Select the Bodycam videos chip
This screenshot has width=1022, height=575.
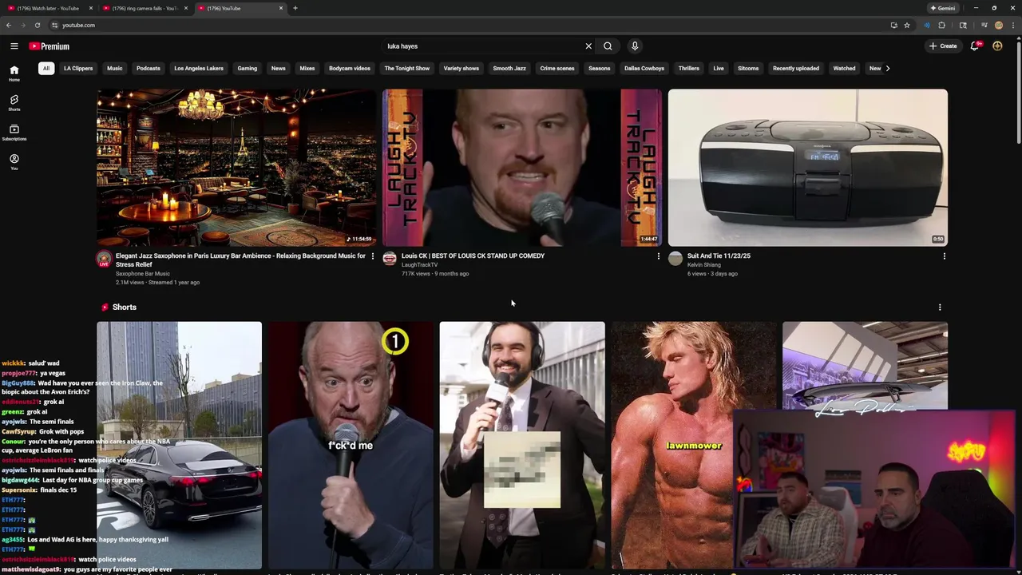(350, 68)
